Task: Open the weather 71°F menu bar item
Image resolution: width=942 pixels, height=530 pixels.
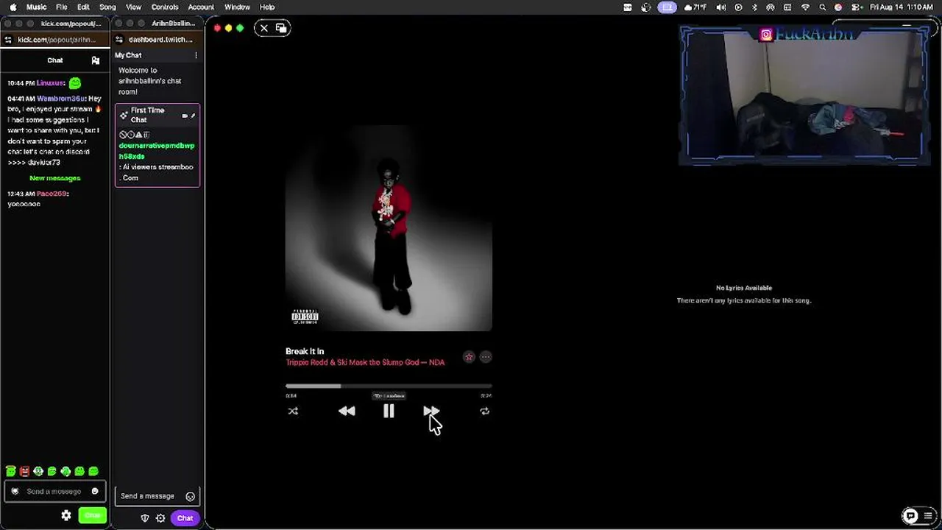Action: (695, 7)
